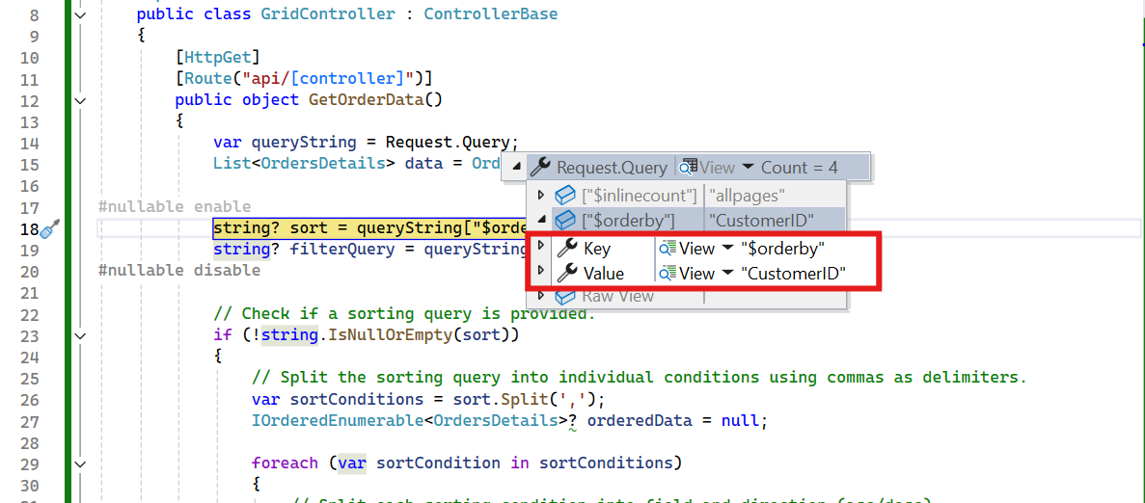Screen dimensions: 1145x503
Task: Open the View dropdown arrow in the Value row
Action: 727,274
